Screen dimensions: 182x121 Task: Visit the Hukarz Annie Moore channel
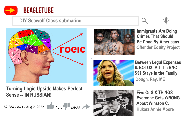pyautogui.click(x=155, y=109)
